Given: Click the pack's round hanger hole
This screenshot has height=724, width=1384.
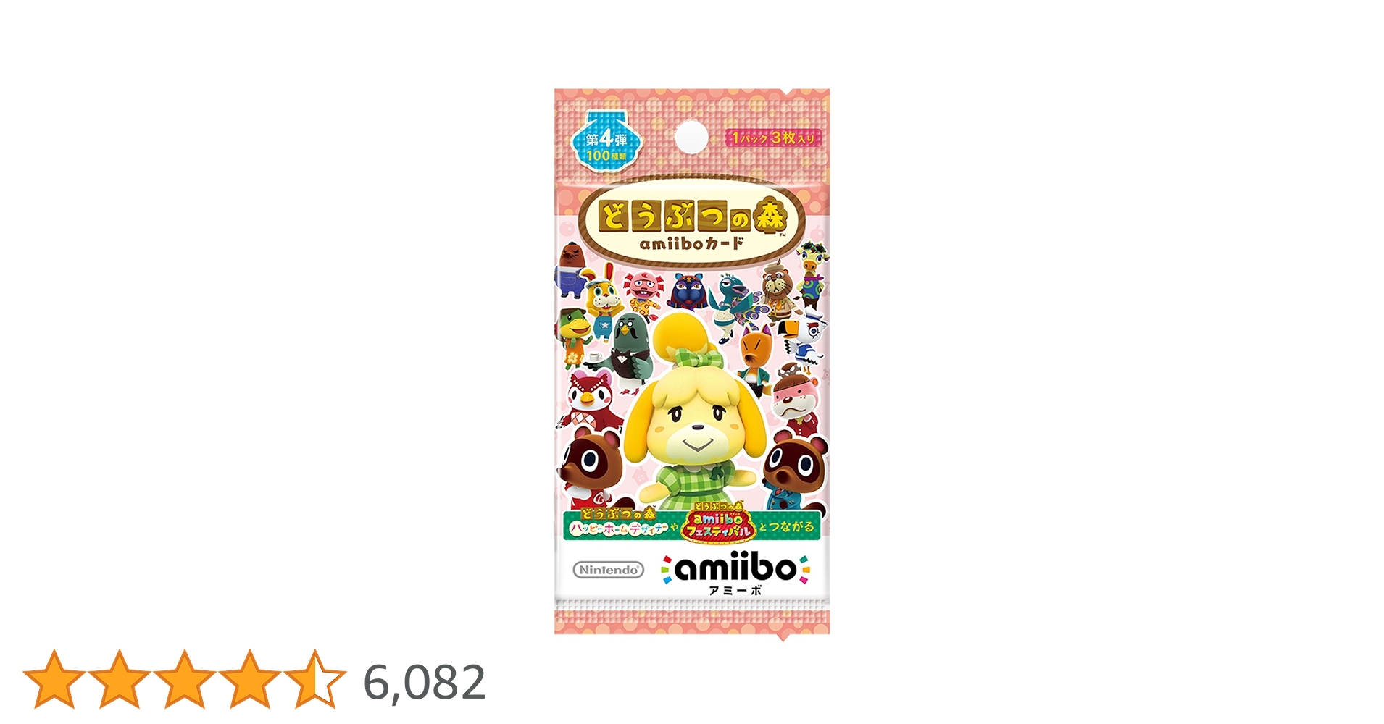Looking at the screenshot, I should 691,137.
